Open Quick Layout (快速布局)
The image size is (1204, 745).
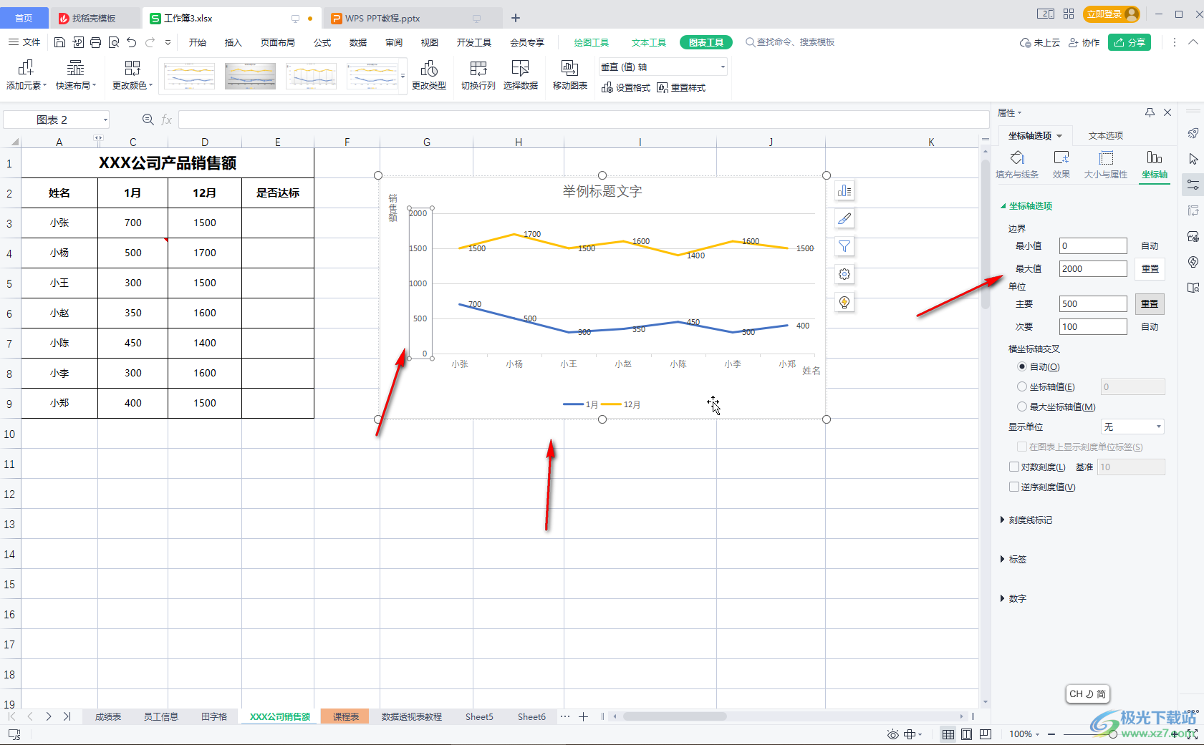coord(76,75)
